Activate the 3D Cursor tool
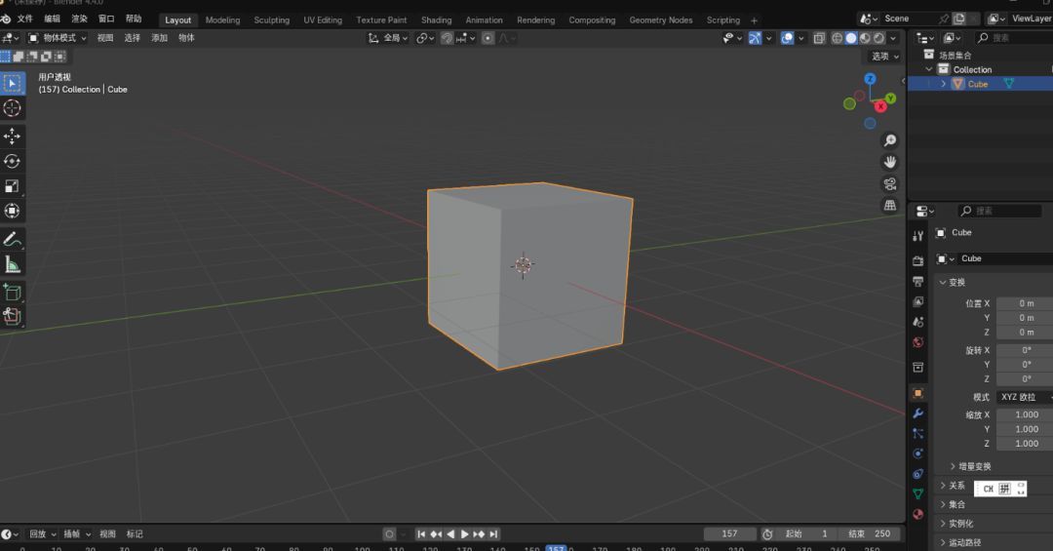 coord(13,108)
